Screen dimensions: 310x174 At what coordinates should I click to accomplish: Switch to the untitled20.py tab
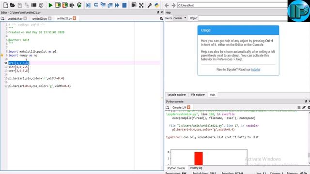click(x=40, y=18)
